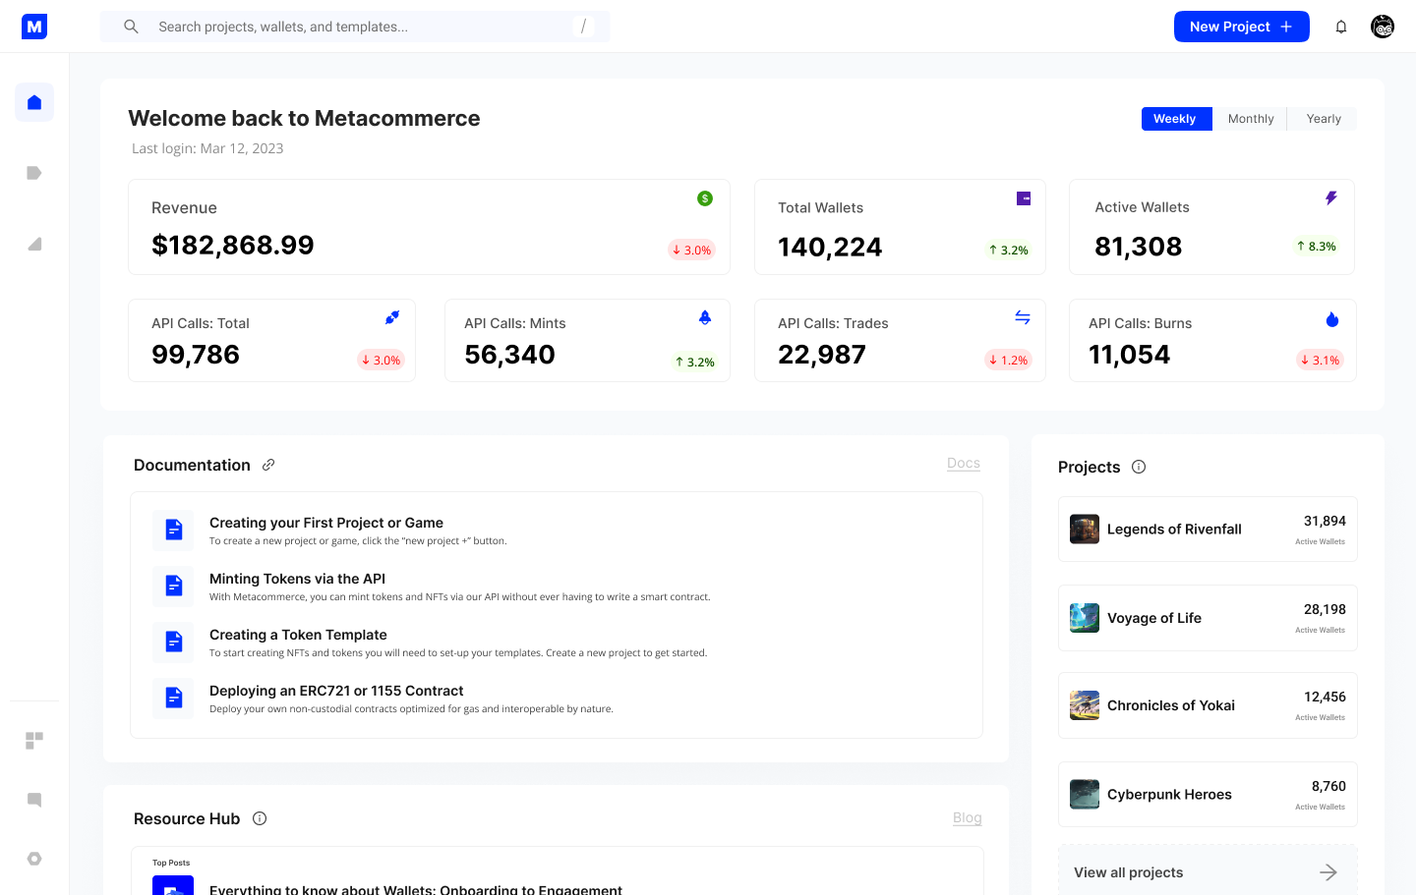Click document icon for Creating your First Project

tap(174, 530)
